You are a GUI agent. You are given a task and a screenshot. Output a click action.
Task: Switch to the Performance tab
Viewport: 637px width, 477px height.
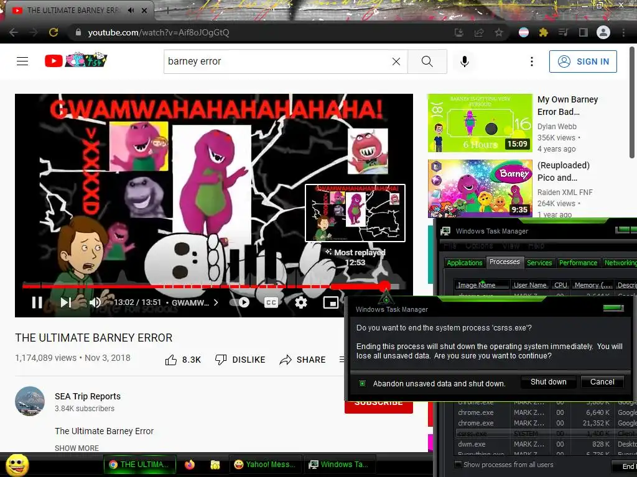(x=578, y=263)
